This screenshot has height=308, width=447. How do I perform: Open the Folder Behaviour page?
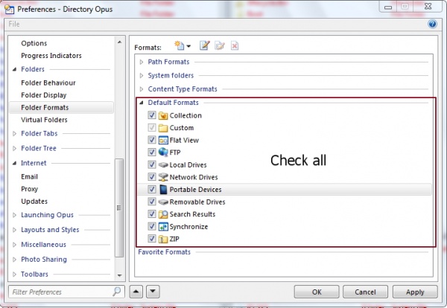(48, 83)
